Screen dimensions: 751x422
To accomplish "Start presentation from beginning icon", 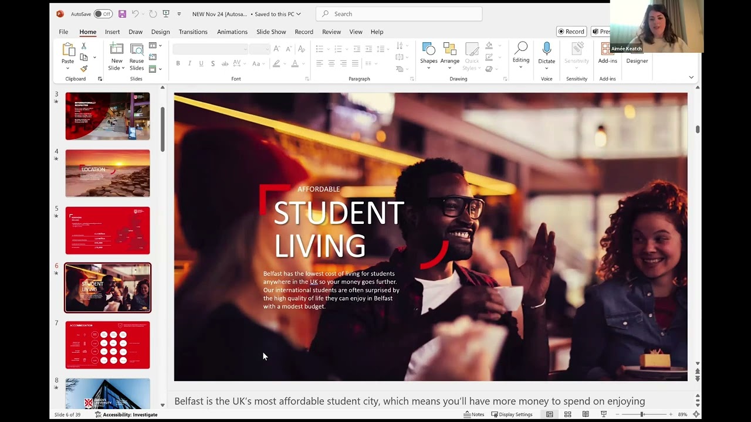I will [x=166, y=13].
